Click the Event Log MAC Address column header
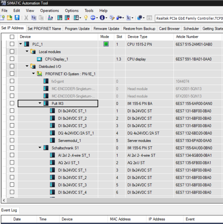The width and height of the screenshot is (223, 224). [x=127, y=219]
